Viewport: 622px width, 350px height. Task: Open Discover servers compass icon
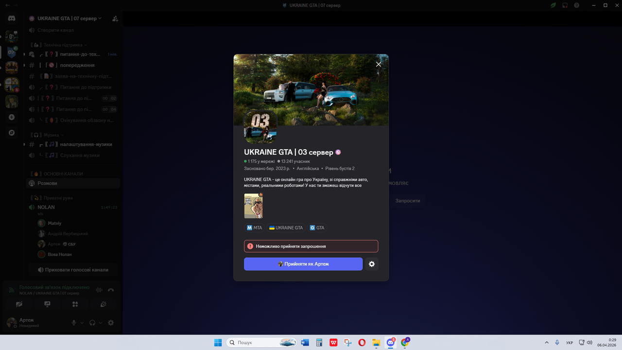coord(12,133)
